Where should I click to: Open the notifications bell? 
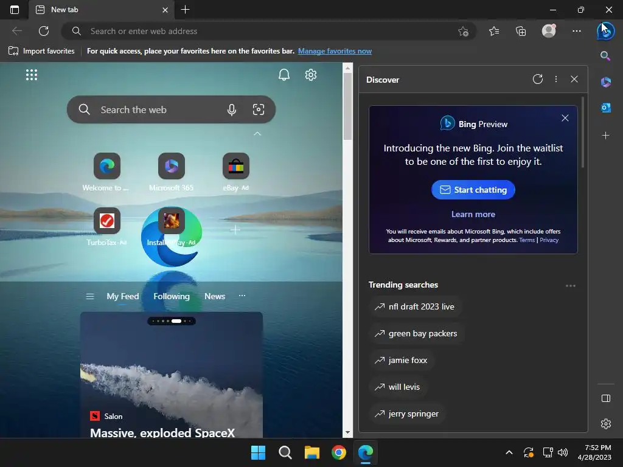pyautogui.click(x=284, y=75)
